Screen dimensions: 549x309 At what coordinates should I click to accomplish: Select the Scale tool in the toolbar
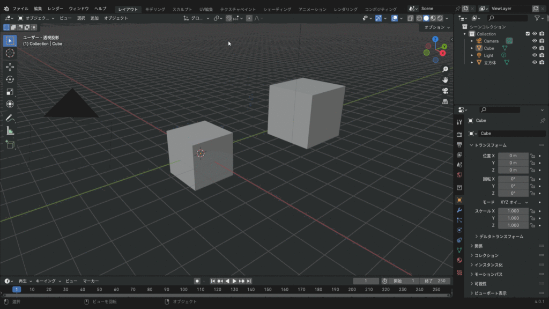tap(10, 92)
